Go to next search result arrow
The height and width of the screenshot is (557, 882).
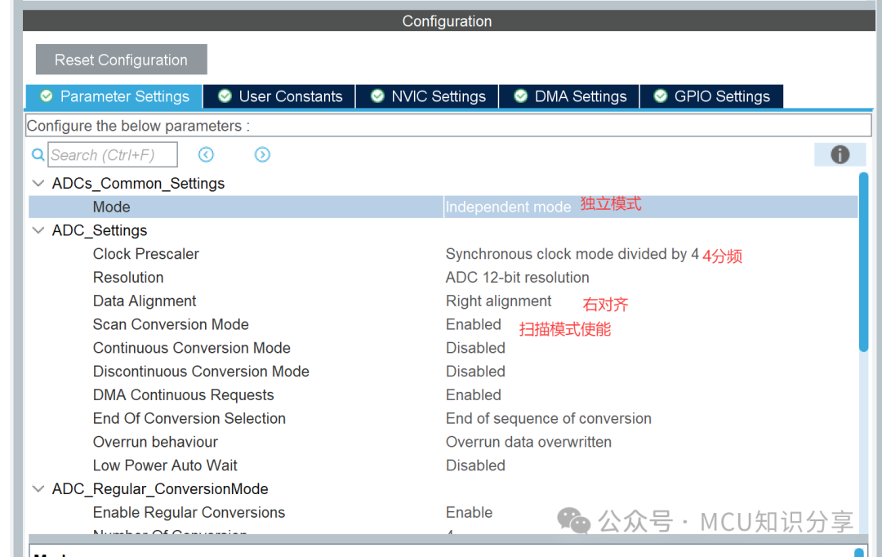(x=262, y=154)
